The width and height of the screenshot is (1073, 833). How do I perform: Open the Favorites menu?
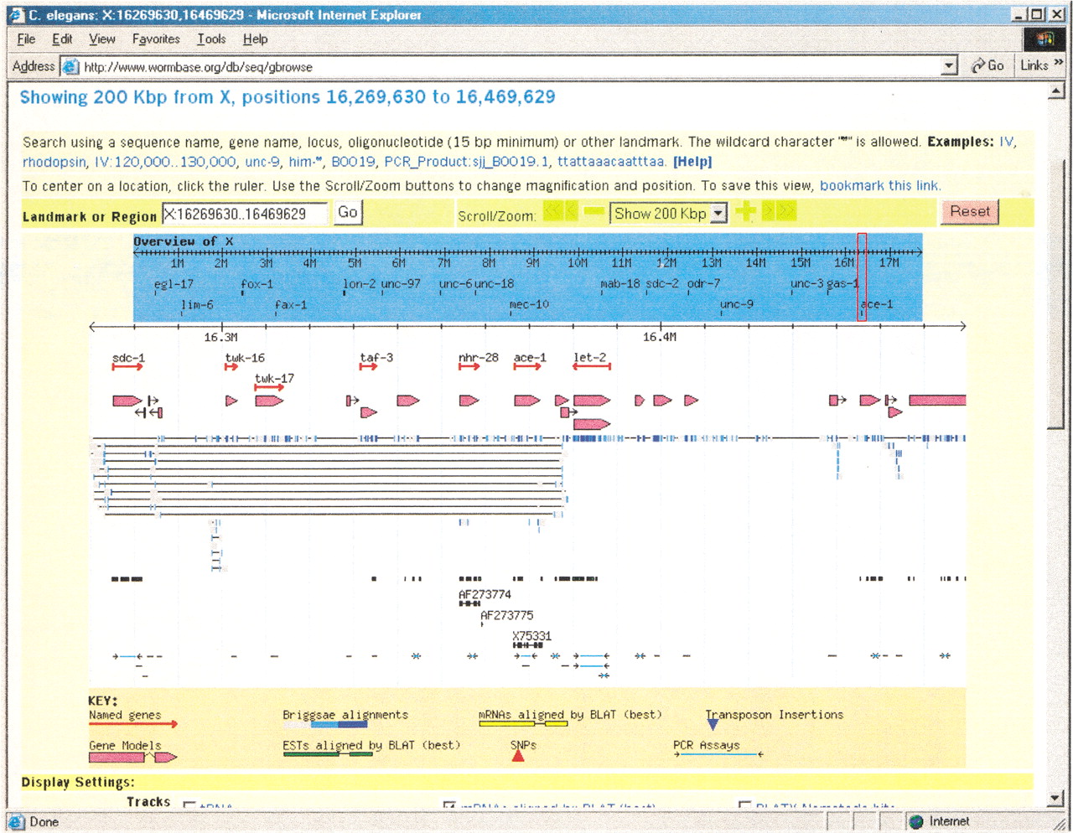(156, 39)
